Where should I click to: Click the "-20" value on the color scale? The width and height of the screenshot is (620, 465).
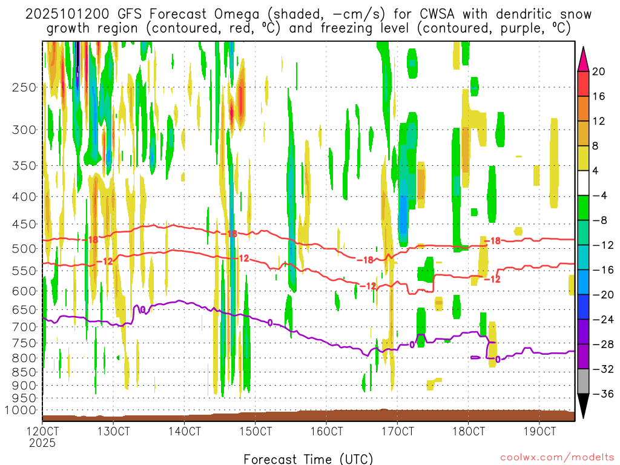602,295
